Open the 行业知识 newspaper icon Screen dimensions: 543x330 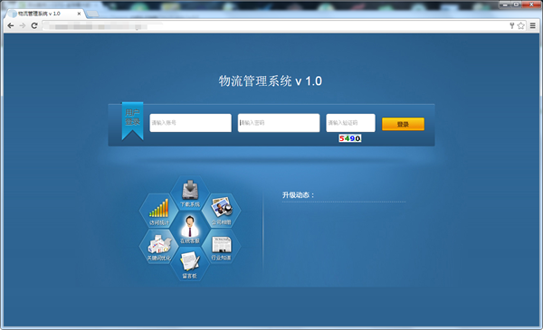click(x=222, y=247)
